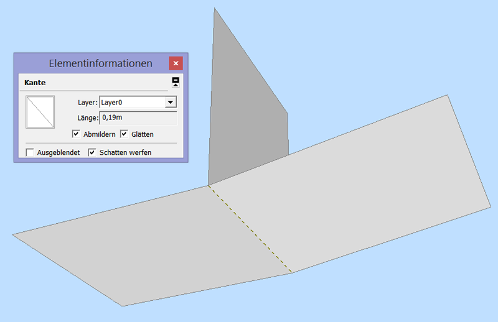
Task: Click the bottom corner of the left face
Action: tap(122, 305)
